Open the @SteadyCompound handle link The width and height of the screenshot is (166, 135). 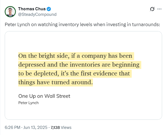pyautogui.click(x=37, y=14)
